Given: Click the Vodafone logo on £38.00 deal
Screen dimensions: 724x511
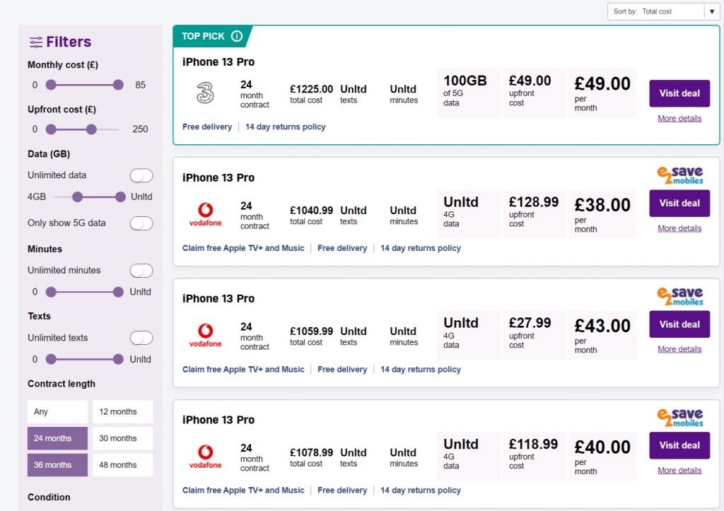Looking at the screenshot, I should click(205, 215).
